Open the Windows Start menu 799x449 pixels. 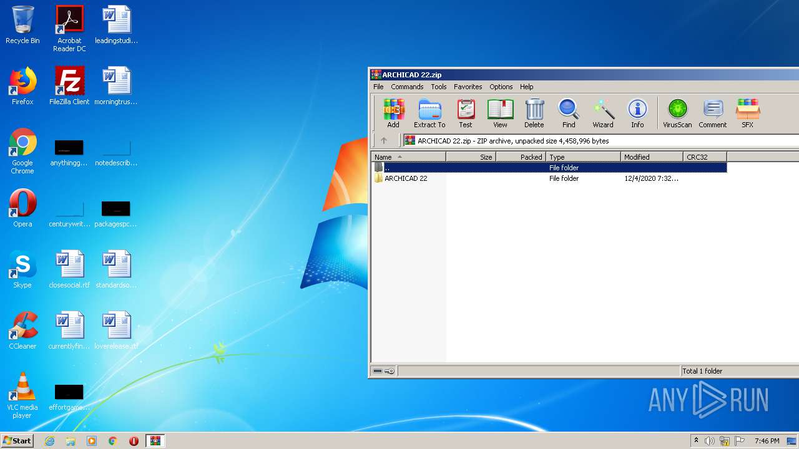point(17,440)
